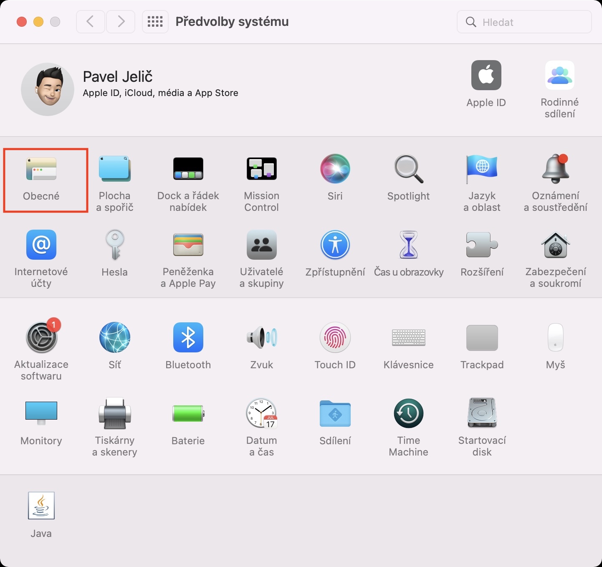Close the Předvolby systému window
602x567 pixels.
[22, 22]
